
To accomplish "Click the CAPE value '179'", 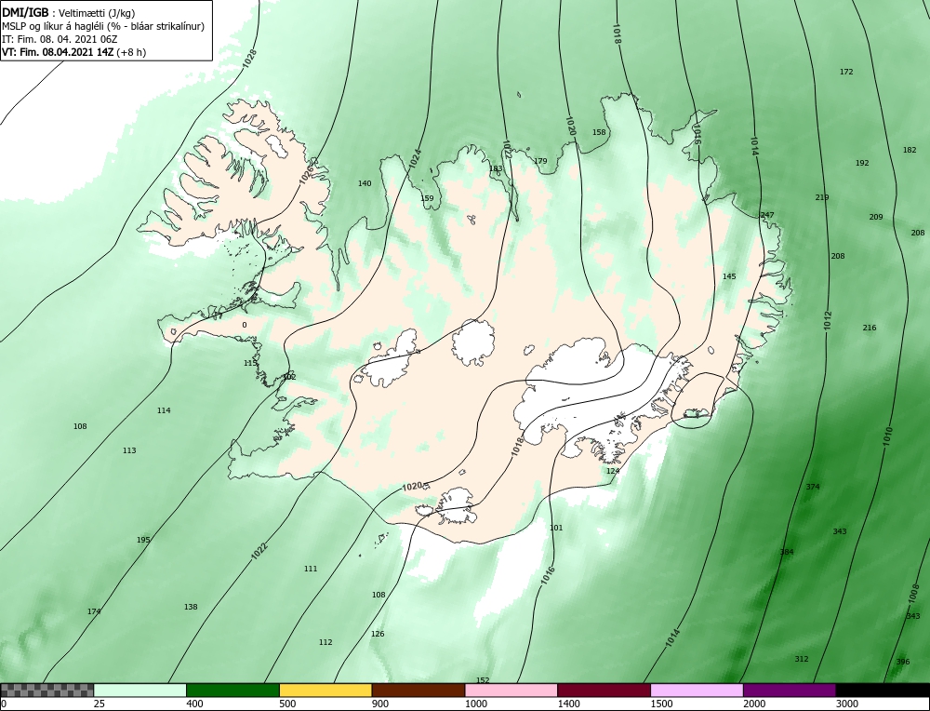I will 540,161.
